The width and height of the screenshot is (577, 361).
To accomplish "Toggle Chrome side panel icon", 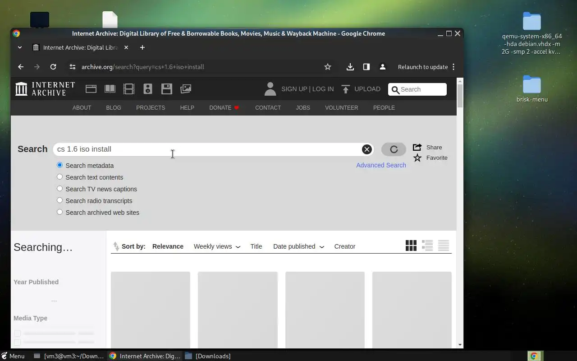I will (366, 67).
